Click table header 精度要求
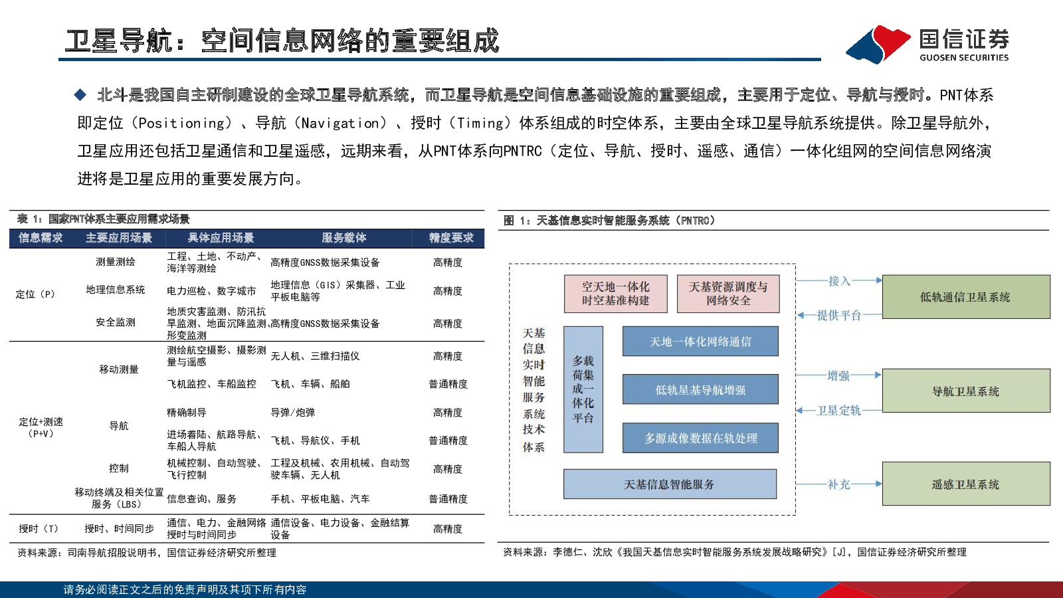This screenshot has height=598, width=1063. coord(451,238)
